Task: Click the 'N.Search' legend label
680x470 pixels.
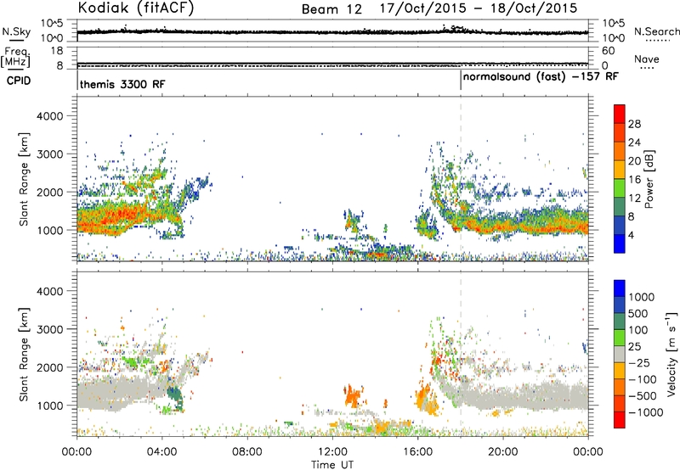Action: click(x=656, y=31)
